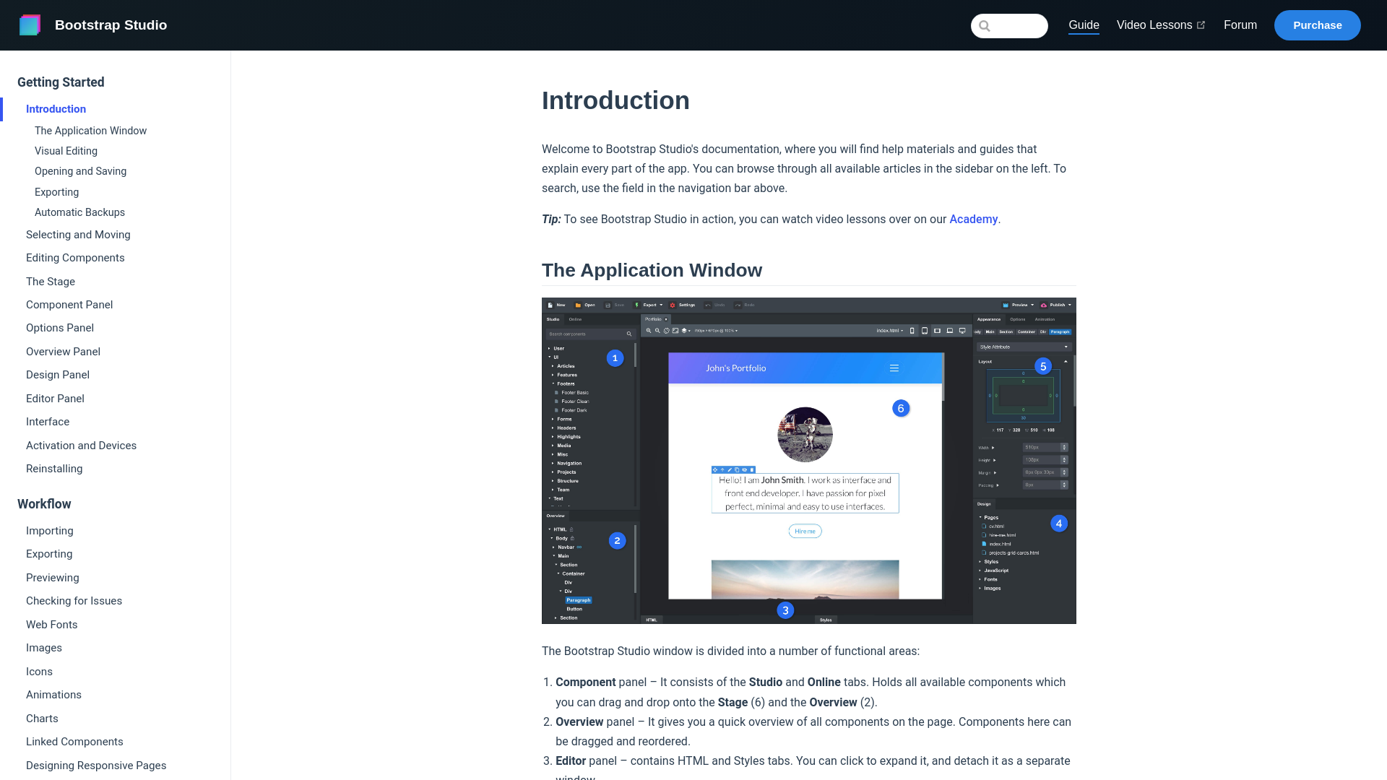Open the Design Panel article
Image resolution: width=1387 pixels, height=780 pixels.
58,375
